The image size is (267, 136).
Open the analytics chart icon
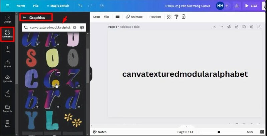pyautogui.click(x=237, y=6)
